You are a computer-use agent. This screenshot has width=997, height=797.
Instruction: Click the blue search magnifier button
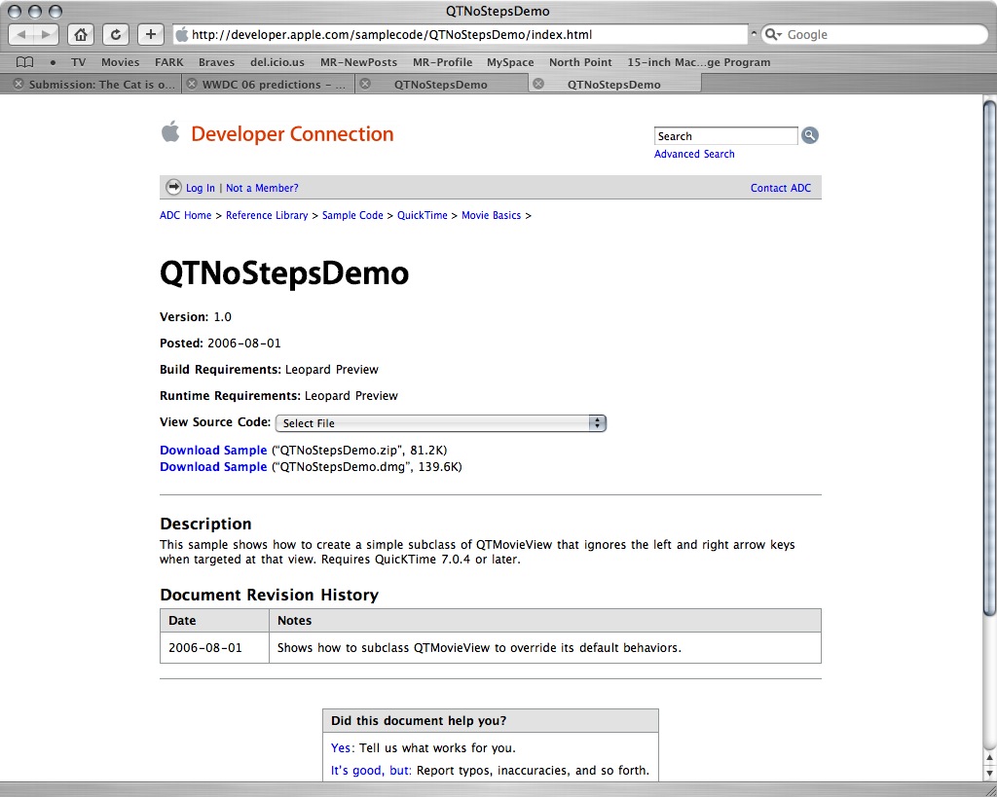click(809, 135)
